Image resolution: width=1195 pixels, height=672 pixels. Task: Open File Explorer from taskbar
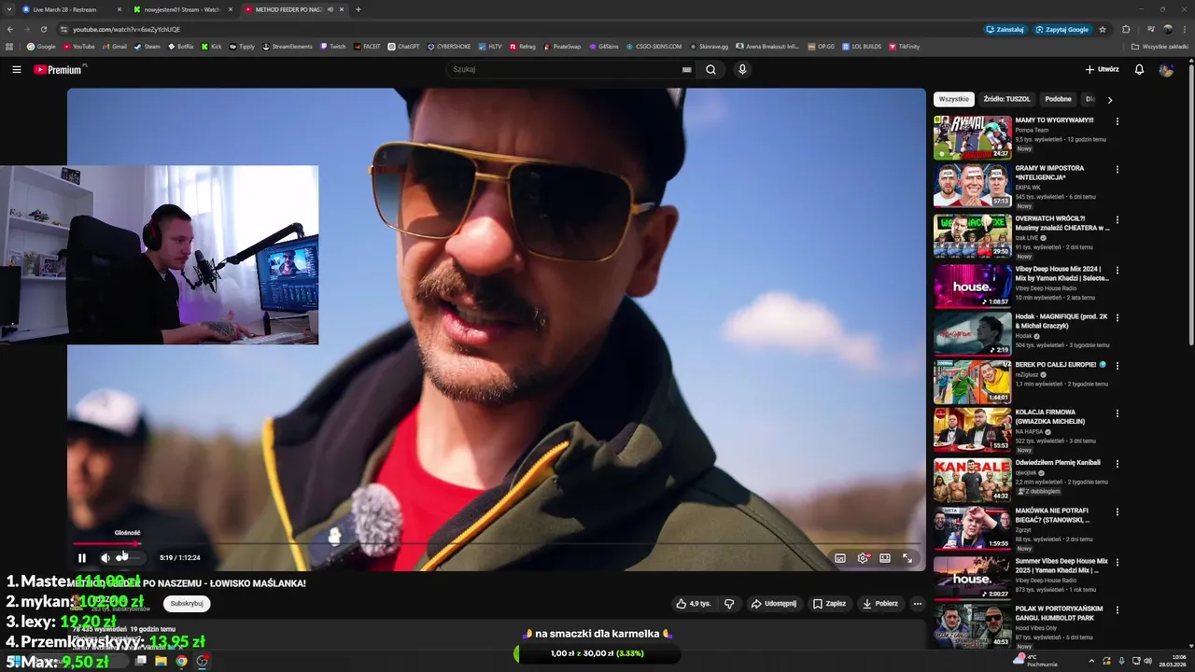click(161, 661)
